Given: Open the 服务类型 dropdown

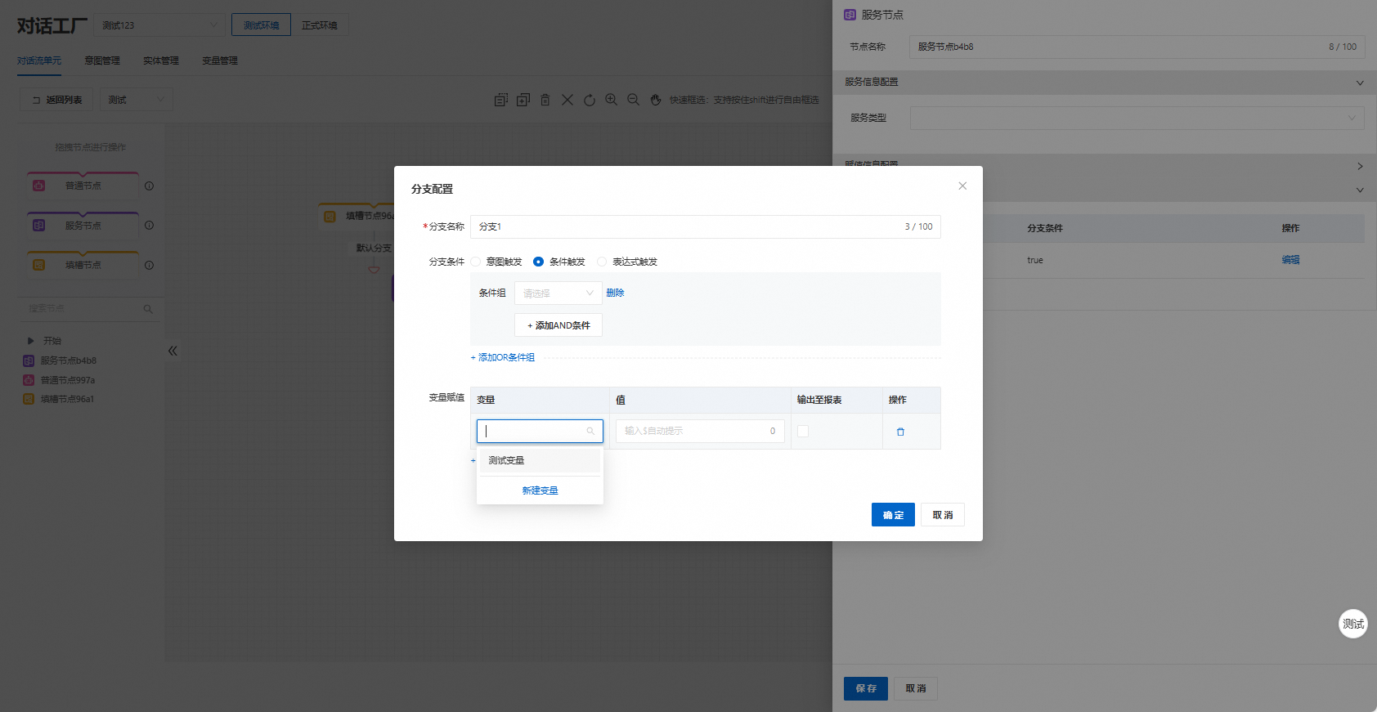Looking at the screenshot, I should 1137,118.
